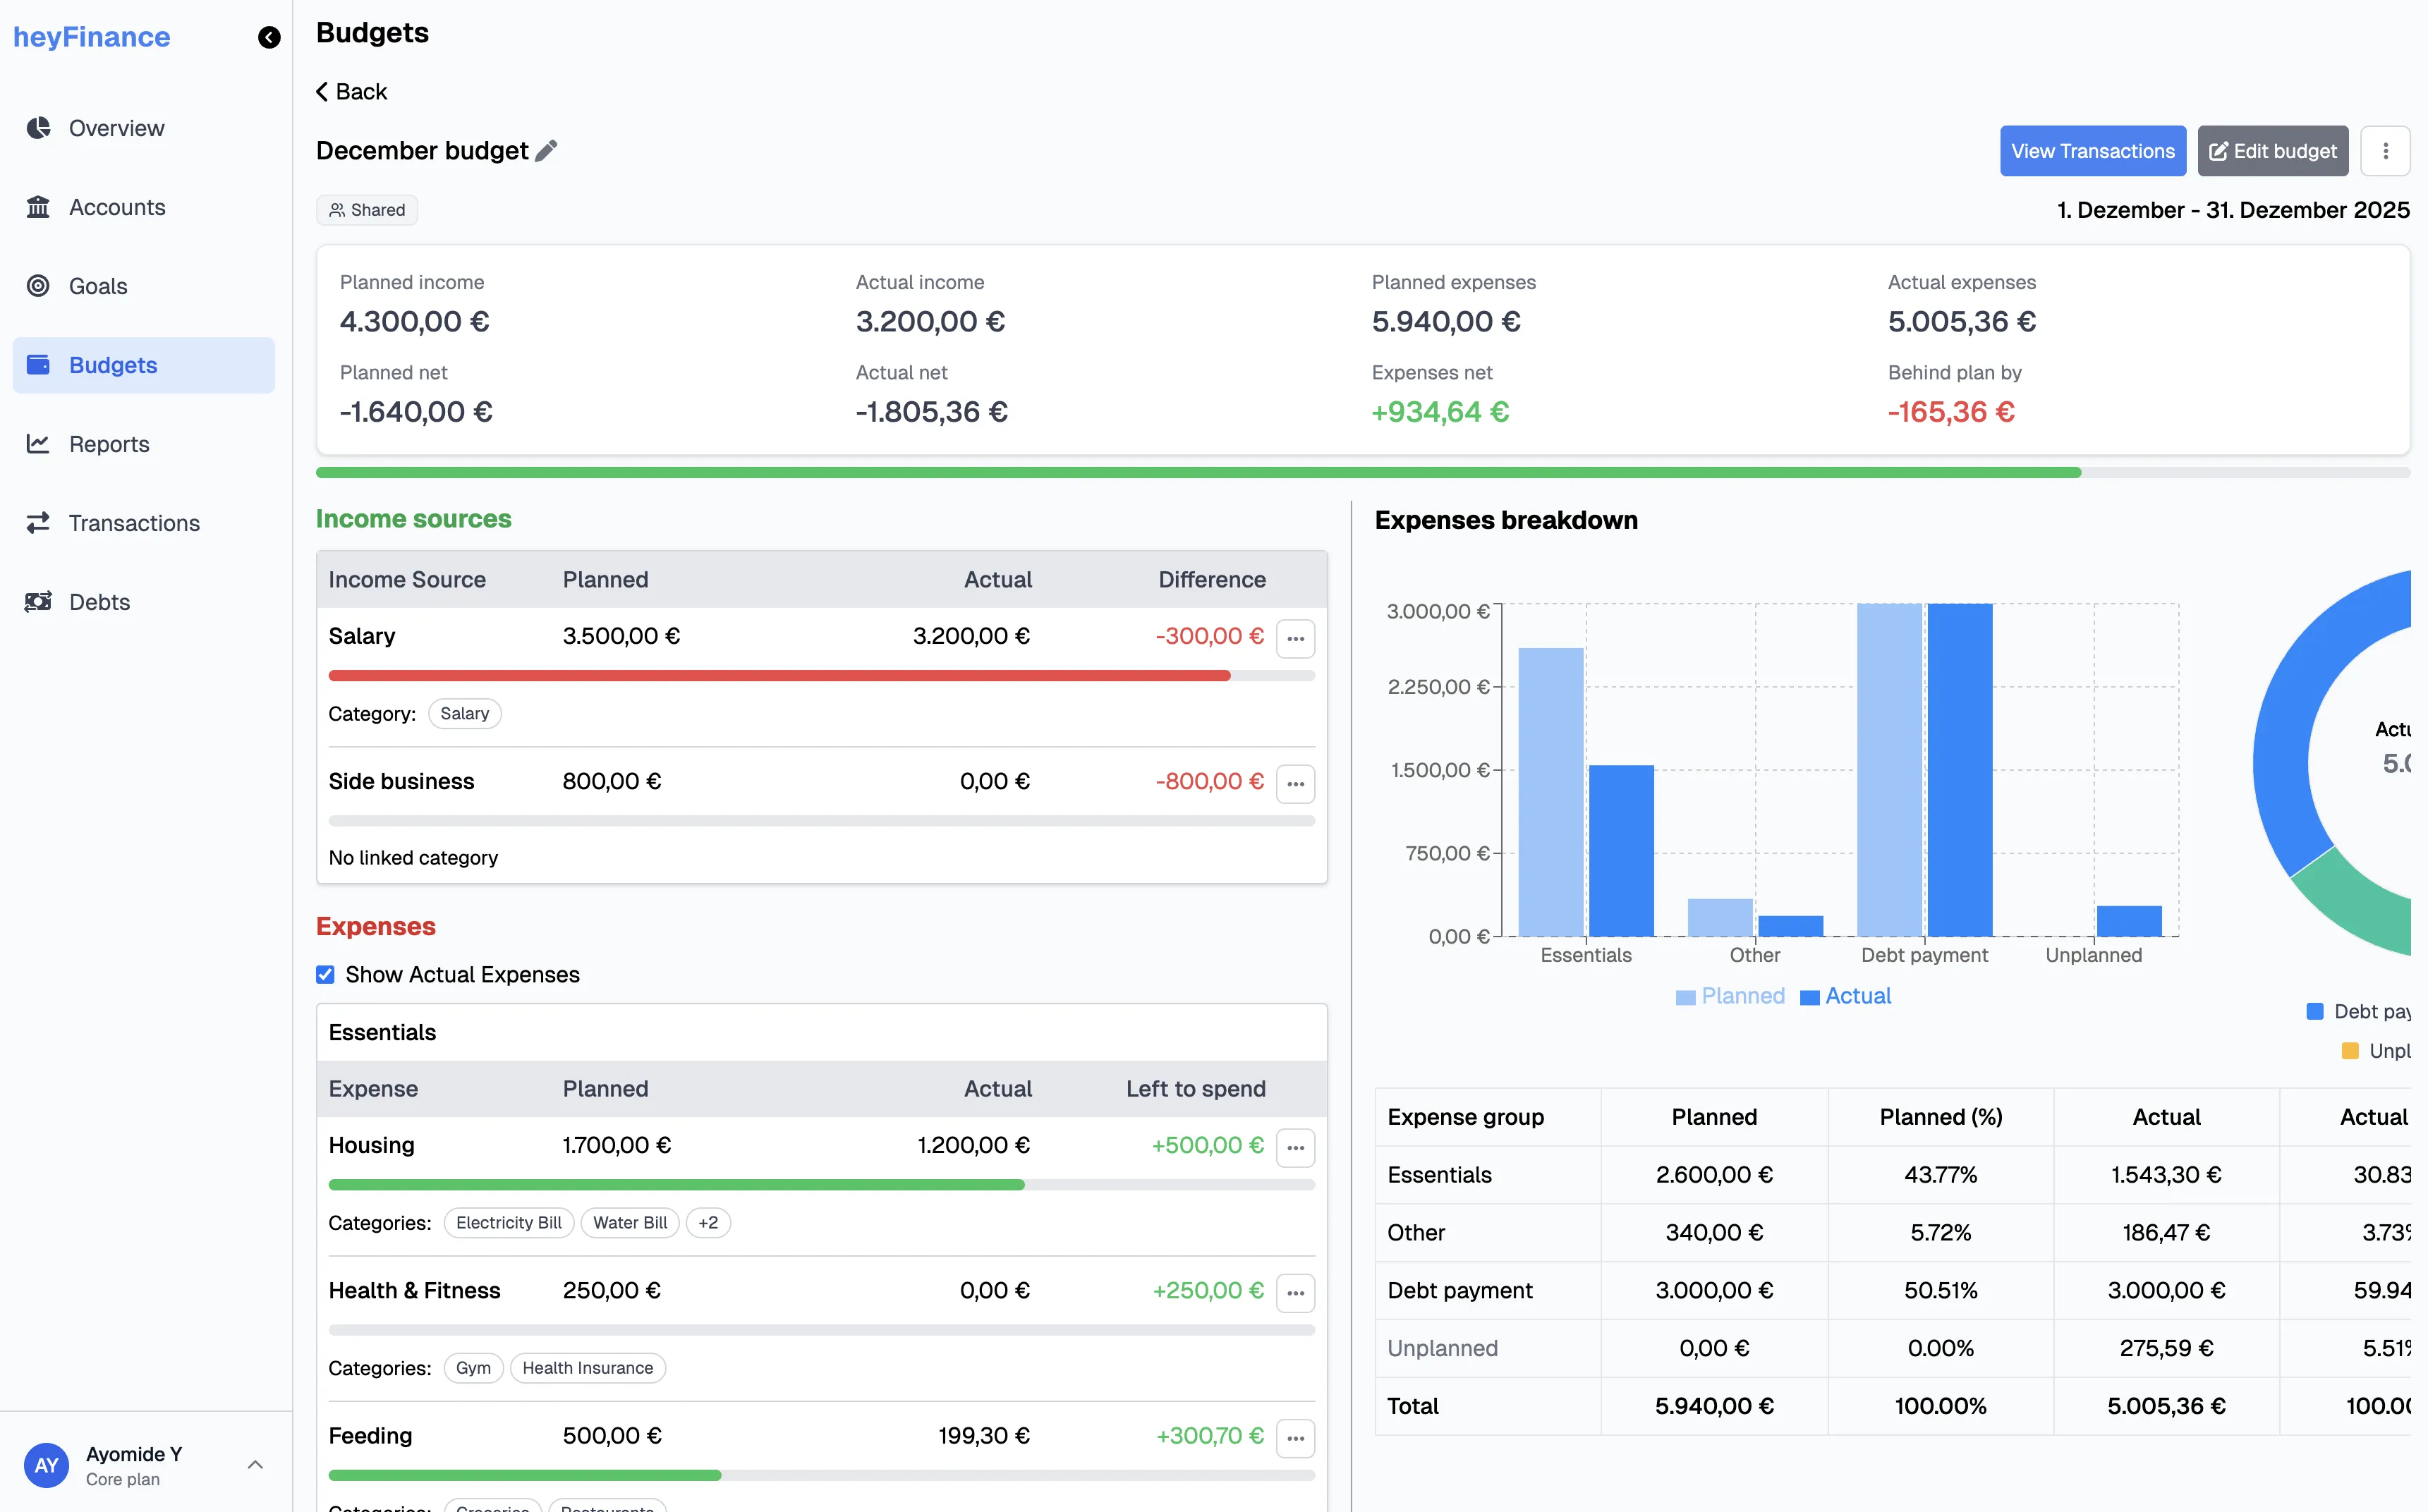Collapse the Ayomide Y profile chevron
This screenshot has height=1512, width=2428.
(x=256, y=1464)
